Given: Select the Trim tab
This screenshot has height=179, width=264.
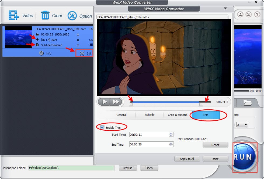Looking at the screenshot, I should (x=206, y=115).
